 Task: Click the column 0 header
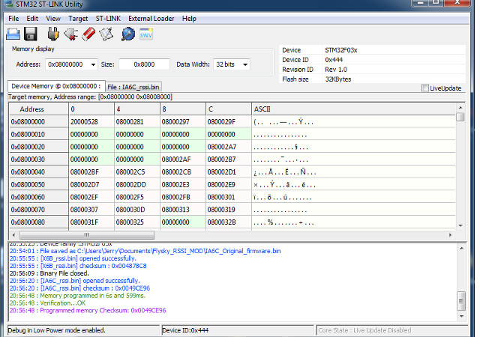[x=91, y=109]
